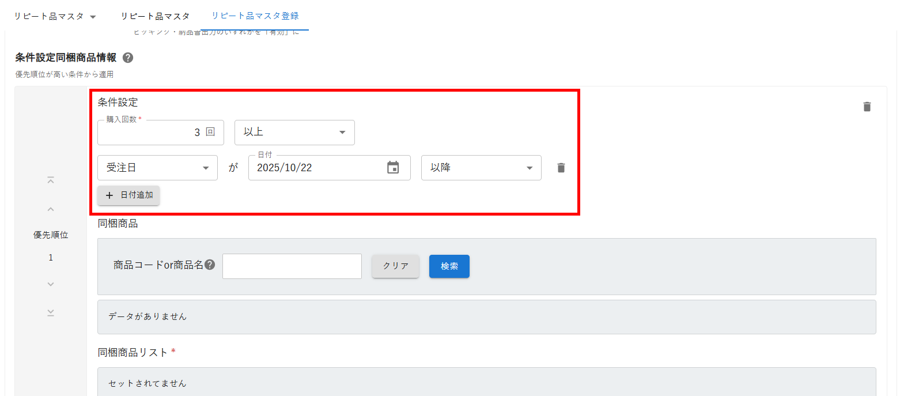Open the 以上 comparison dropdown
Image resolution: width=900 pixels, height=396 pixels.
294,133
